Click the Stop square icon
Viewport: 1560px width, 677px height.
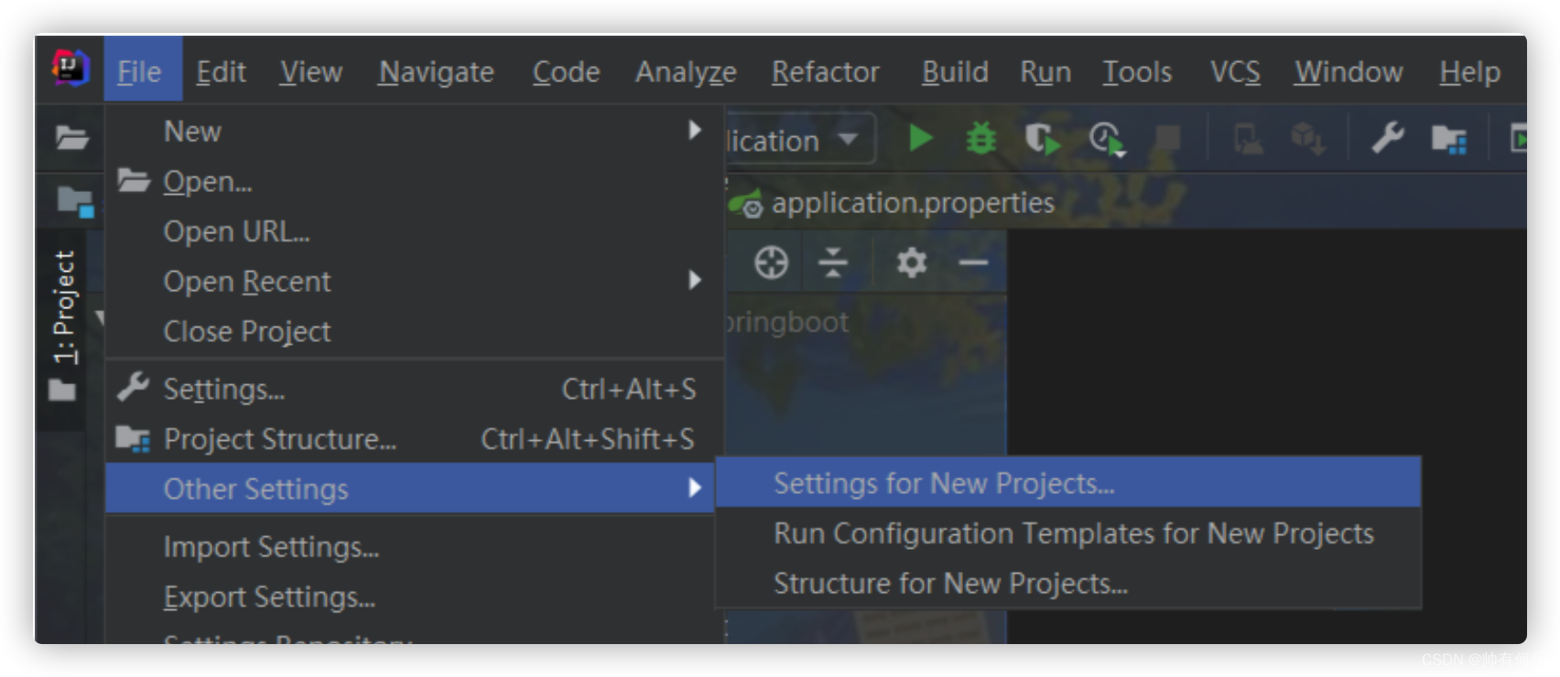(1167, 139)
